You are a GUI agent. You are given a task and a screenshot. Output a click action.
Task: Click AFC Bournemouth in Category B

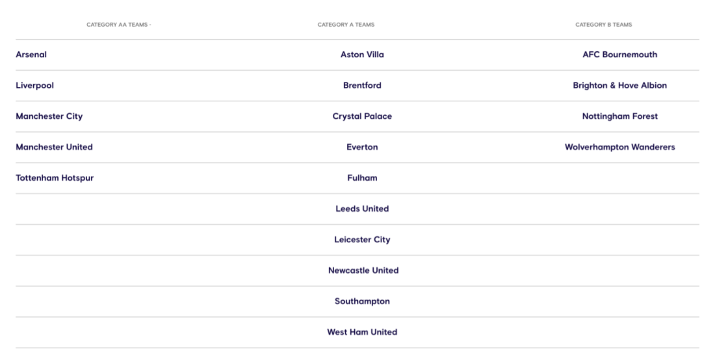(619, 55)
